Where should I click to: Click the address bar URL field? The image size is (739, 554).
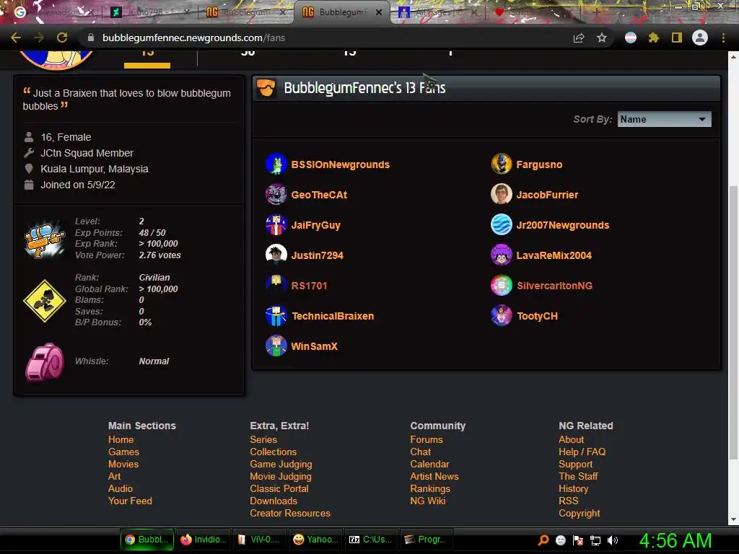(325, 38)
